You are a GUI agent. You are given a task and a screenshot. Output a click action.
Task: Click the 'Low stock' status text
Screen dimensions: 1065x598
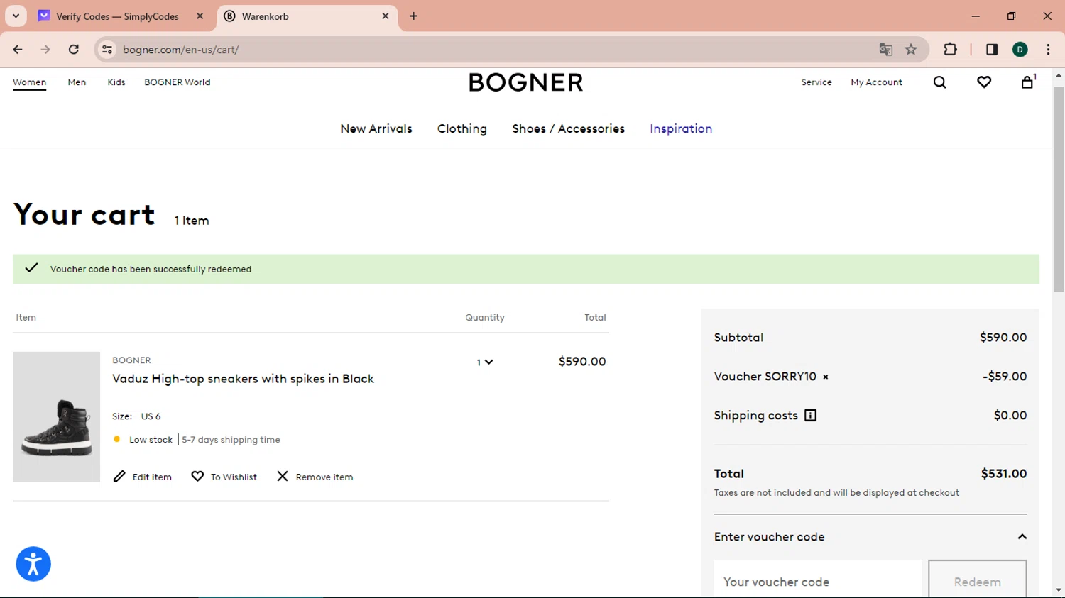point(151,440)
